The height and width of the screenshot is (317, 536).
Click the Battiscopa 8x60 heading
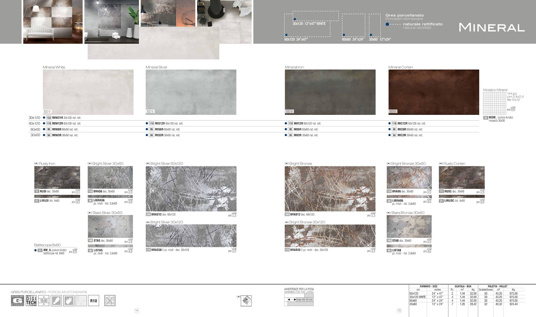pyautogui.click(x=47, y=245)
